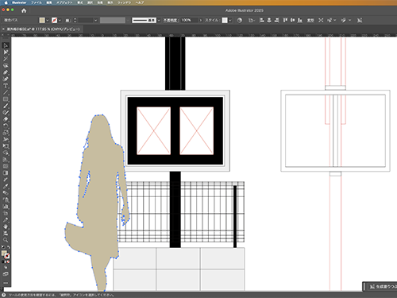Select the Curvature tool

[x=6, y=79]
